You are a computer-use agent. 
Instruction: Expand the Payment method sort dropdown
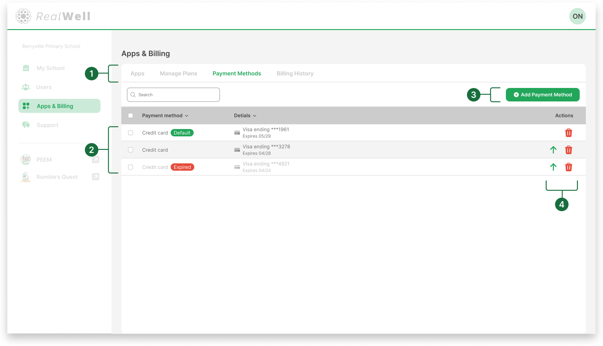click(187, 116)
